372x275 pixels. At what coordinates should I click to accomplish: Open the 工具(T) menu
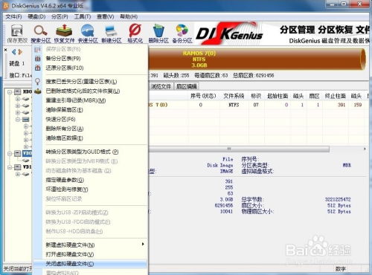[x=83, y=16]
